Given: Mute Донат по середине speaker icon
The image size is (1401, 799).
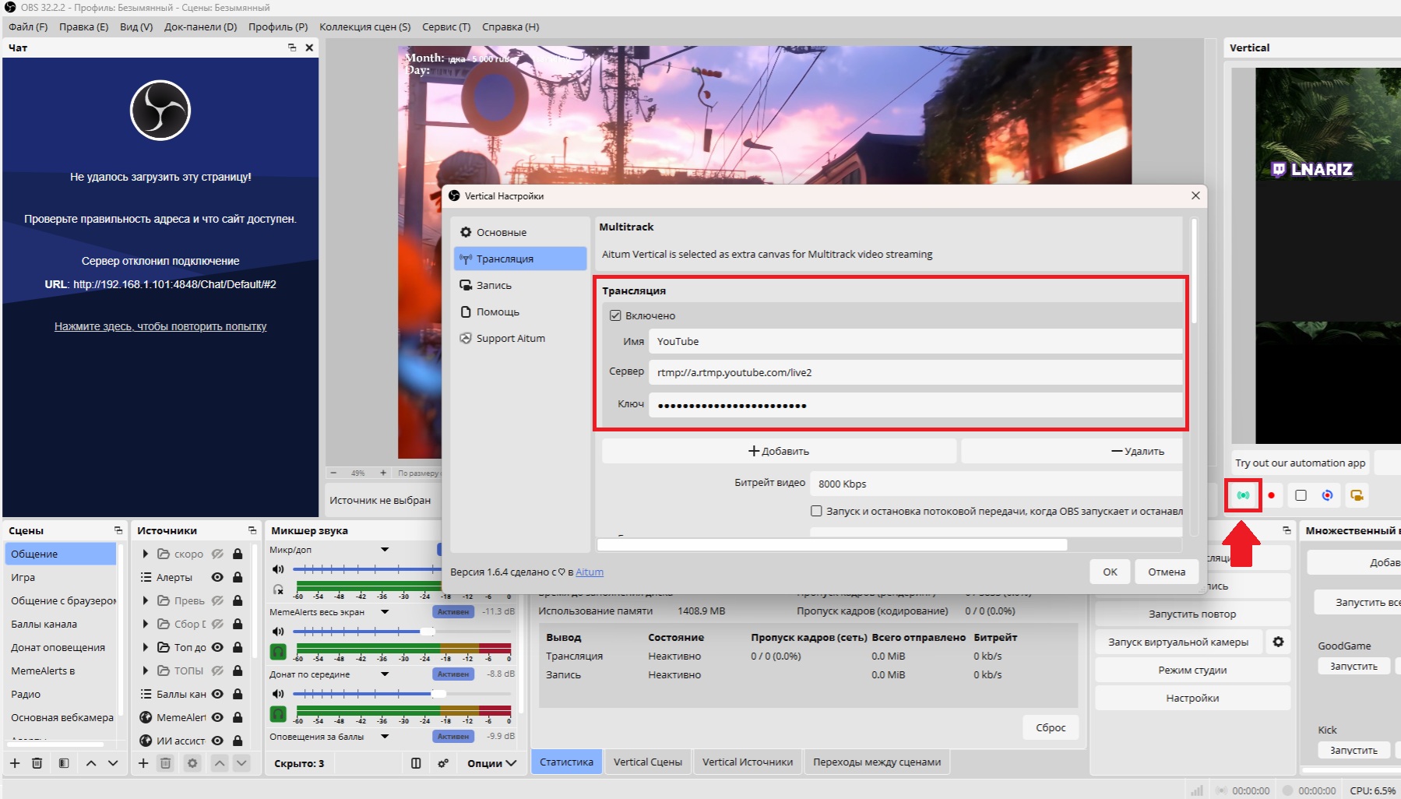Looking at the screenshot, I should tap(278, 694).
